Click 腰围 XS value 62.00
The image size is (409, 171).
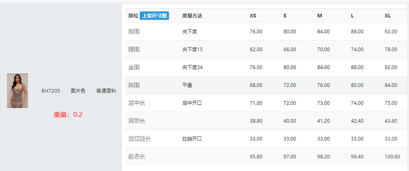tap(256, 49)
